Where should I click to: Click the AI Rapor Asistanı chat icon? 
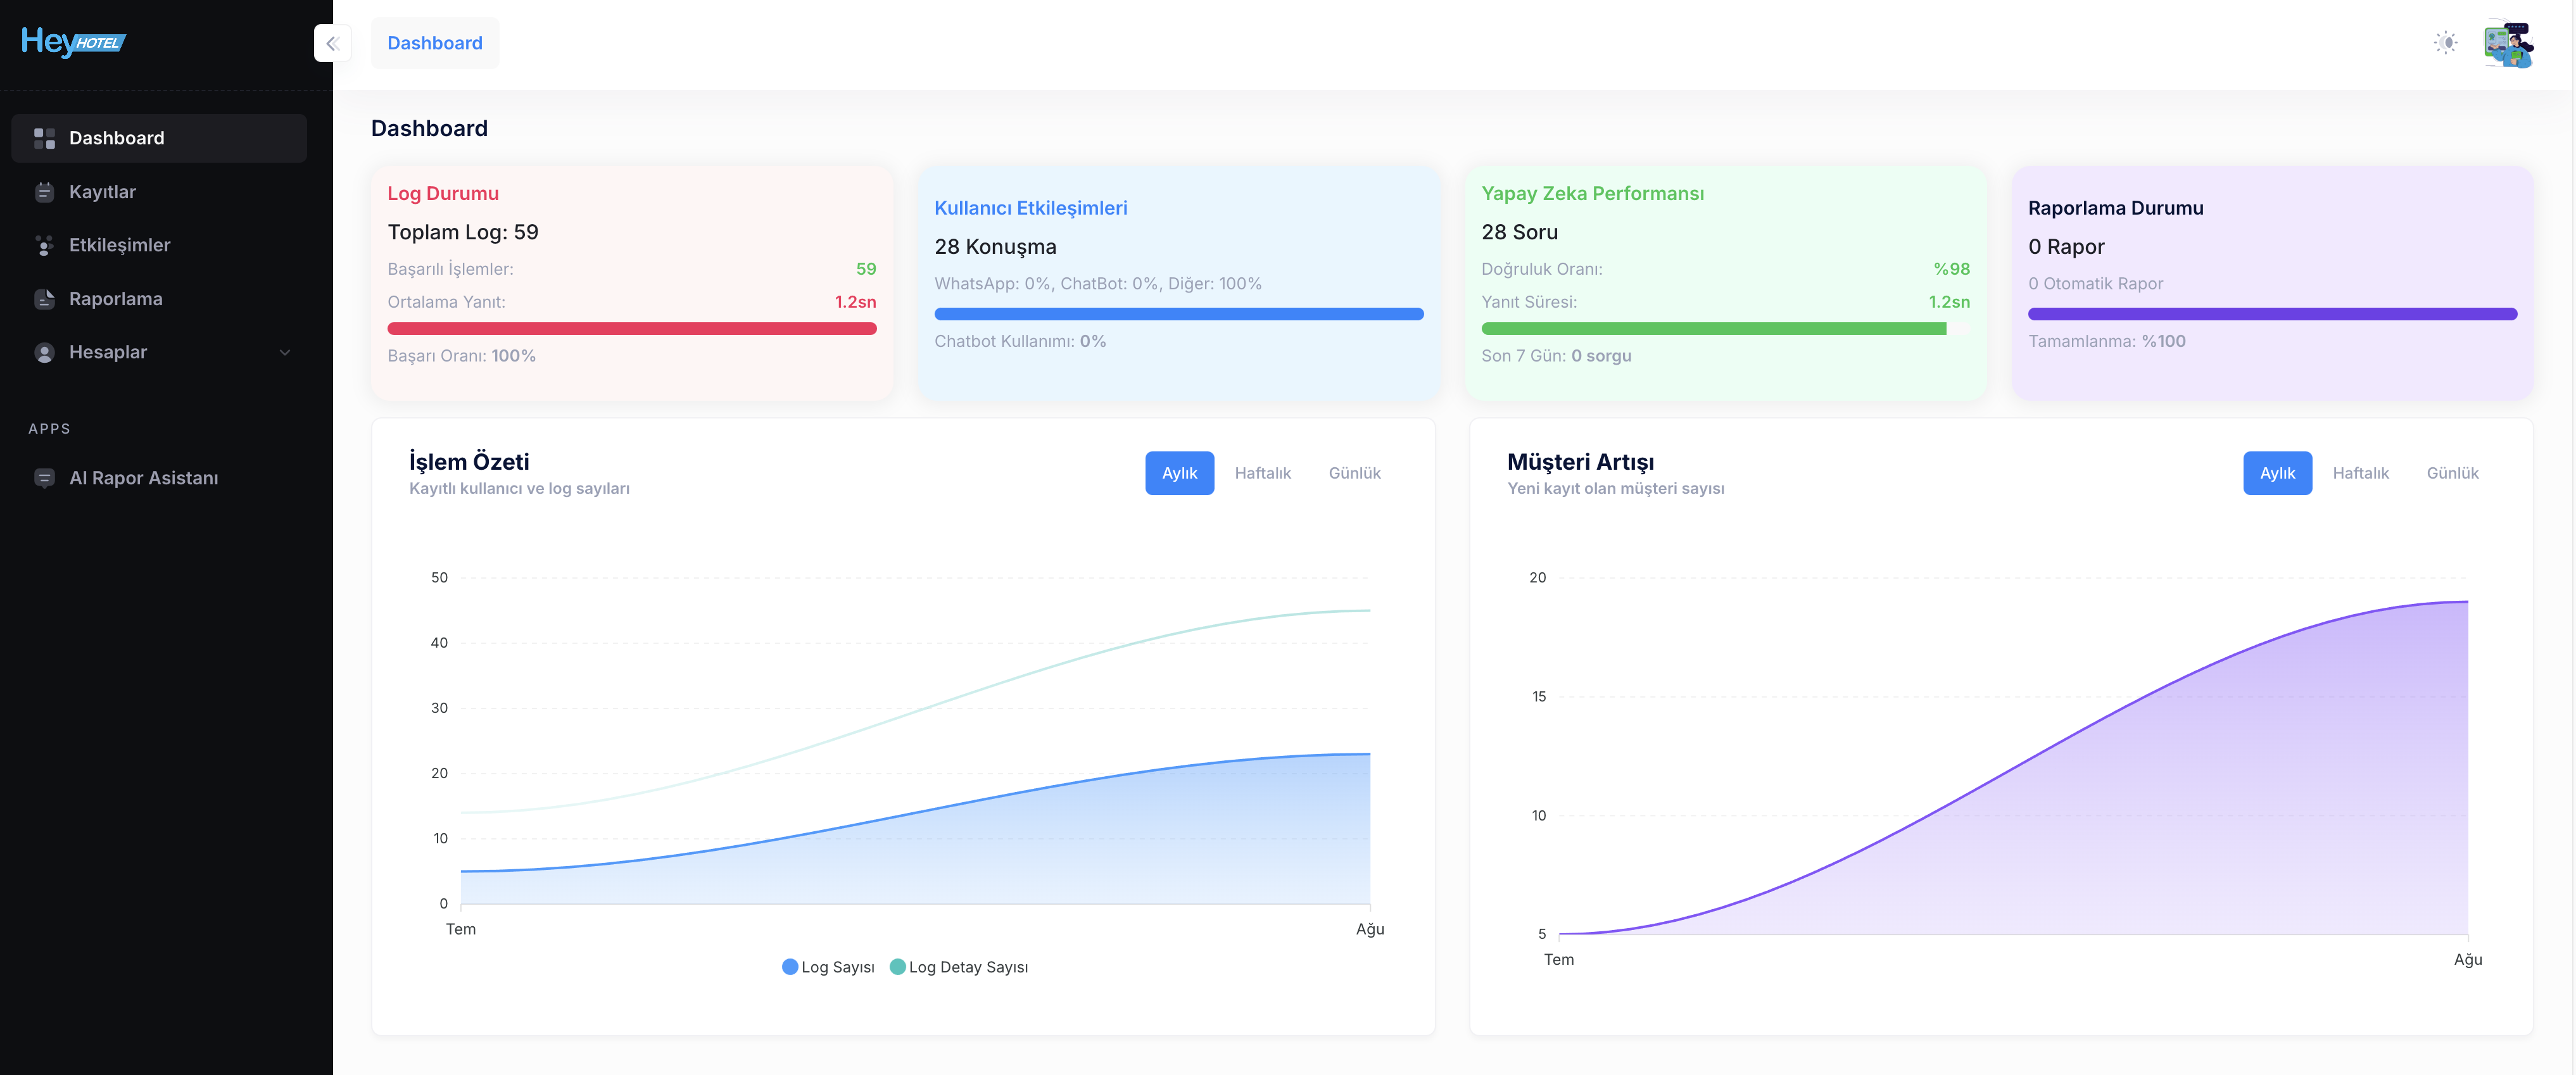click(44, 478)
